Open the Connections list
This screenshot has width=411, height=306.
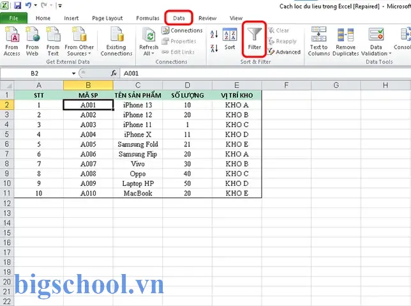(182, 31)
